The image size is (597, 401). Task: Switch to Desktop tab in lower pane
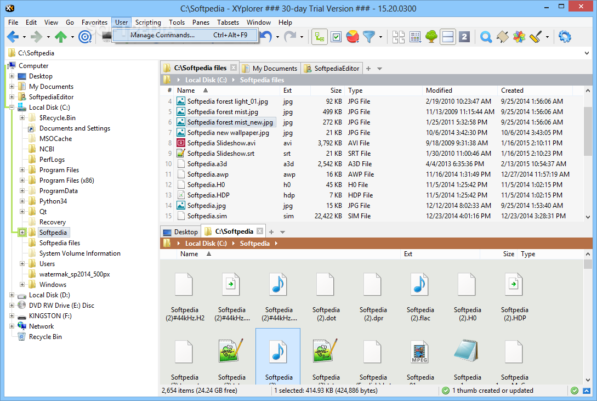click(x=180, y=232)
